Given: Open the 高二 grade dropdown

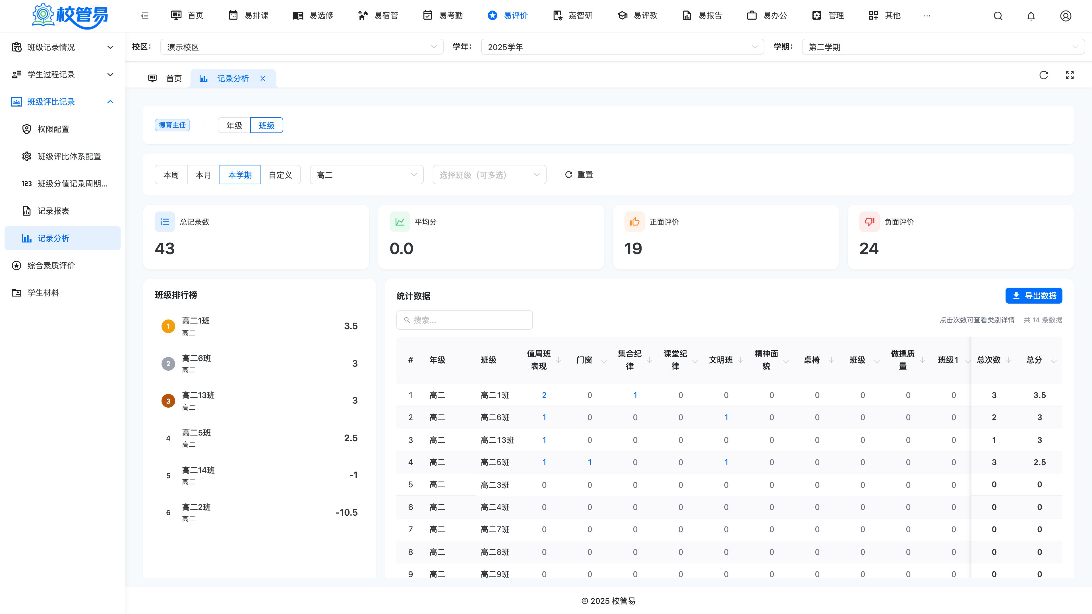Looking at the screenshot, I should pos(367,175).
